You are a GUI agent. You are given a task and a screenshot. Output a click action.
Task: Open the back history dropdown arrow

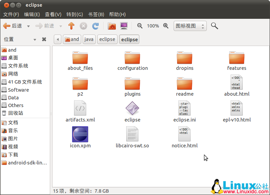[28, 26]
